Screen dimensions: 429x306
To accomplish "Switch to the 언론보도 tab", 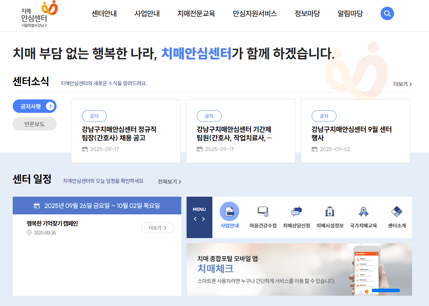I will (34, 123).
